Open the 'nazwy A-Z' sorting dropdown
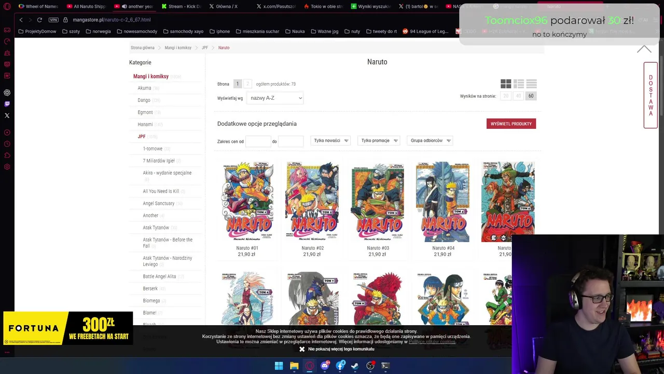This screenshot has width=664, height=374. 275,98
